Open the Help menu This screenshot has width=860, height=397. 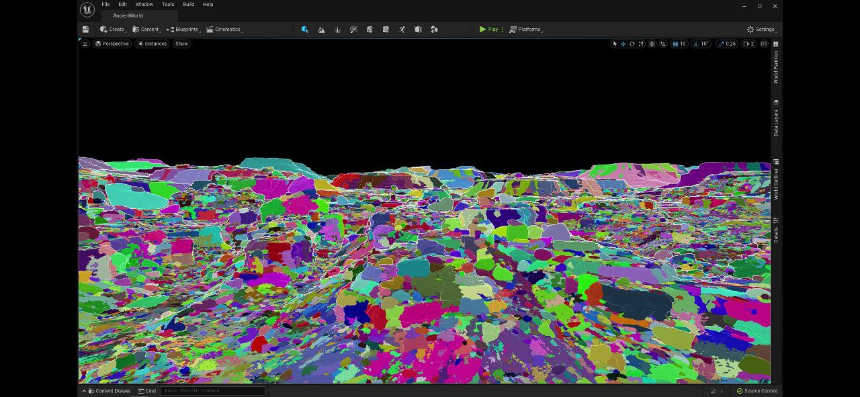(x=208, y=5)
